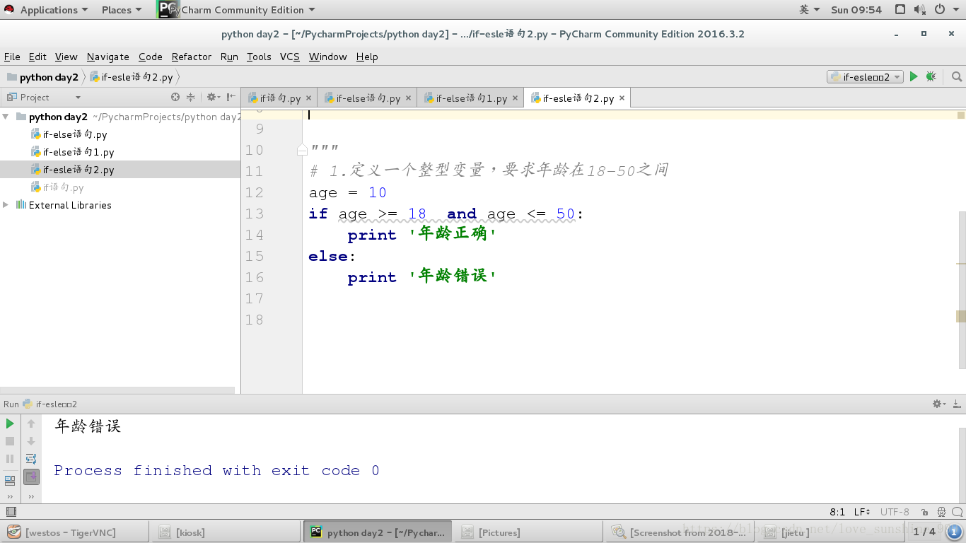Click the workspace switcher 1 / 4
This screenshot has width=966, height=543.
[x=924, y=532]
